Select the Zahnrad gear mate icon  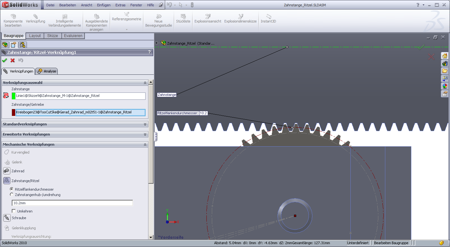7,171
